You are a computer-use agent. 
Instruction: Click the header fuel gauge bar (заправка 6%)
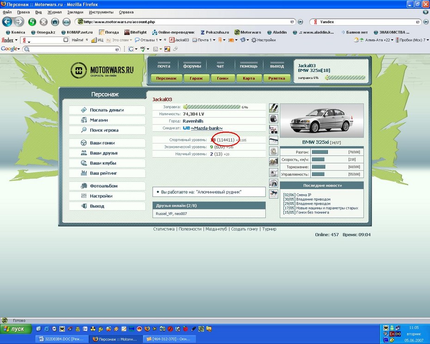pyautogui.click(x=345, y=78)
